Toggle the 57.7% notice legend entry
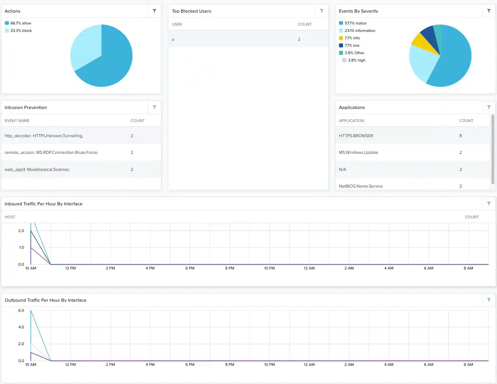 pyautogui.click(x=353, y=23)
